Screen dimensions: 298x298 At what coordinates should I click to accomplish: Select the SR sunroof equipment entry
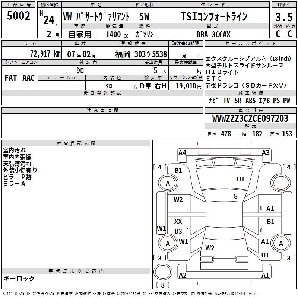pyautogui.click(x=238, y=101)
